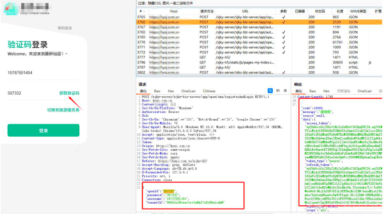
Task: Switch response view to Raw tab
Action: [x=313, y=91]
